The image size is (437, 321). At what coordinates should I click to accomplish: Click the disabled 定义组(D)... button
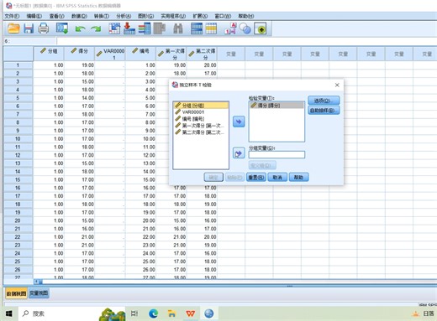[262, 165]
